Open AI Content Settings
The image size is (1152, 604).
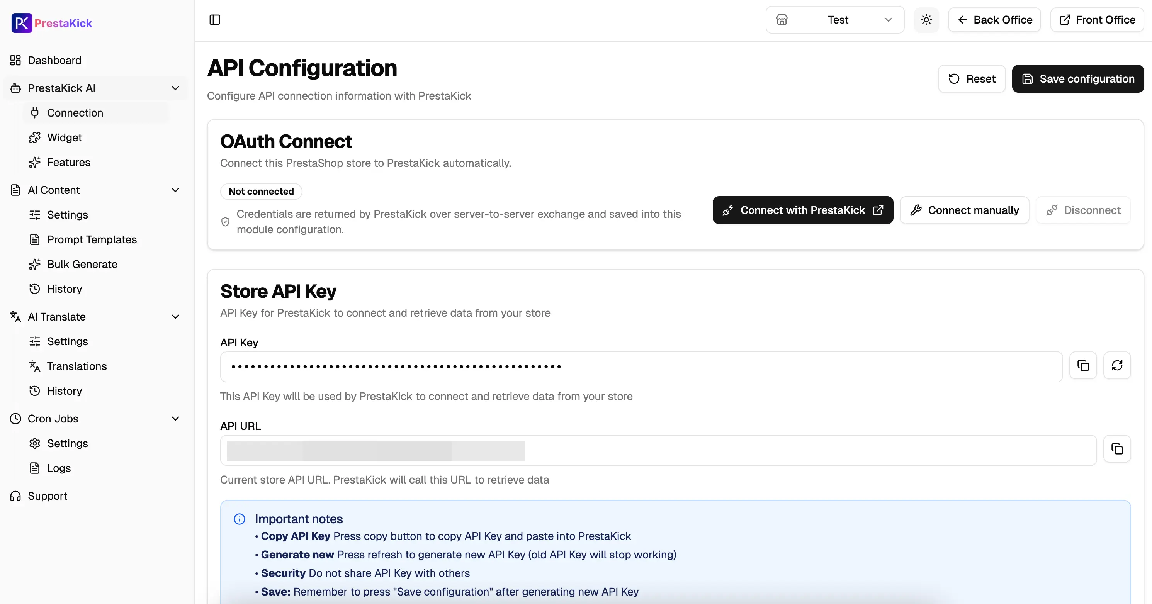68,215
